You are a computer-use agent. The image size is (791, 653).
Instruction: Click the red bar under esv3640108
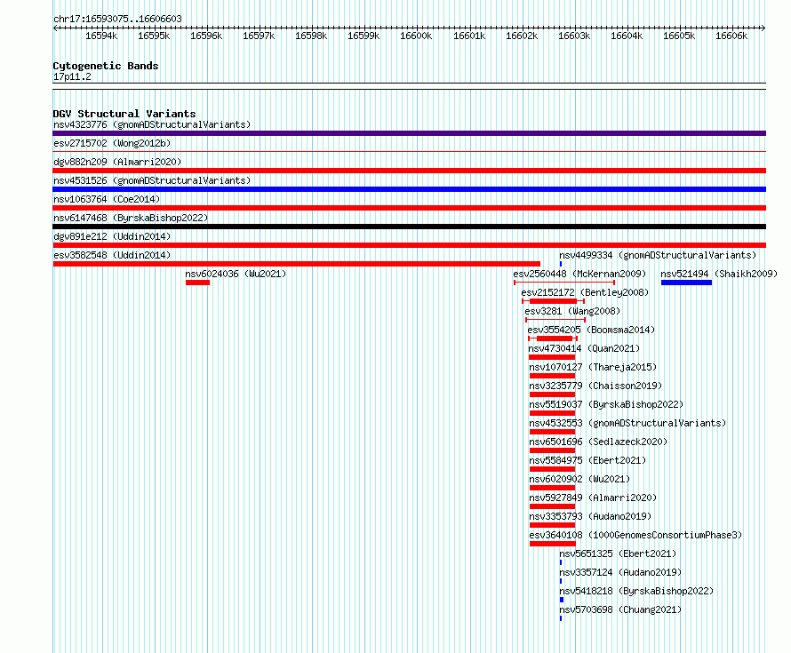tap(553, 544)
